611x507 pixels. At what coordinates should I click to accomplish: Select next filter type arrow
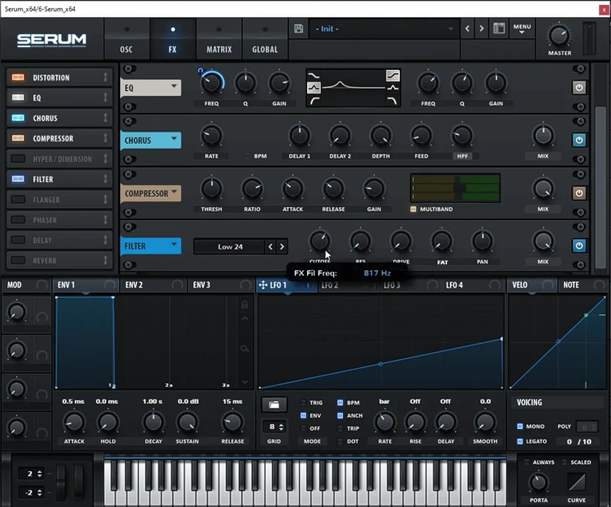[282, 247]
